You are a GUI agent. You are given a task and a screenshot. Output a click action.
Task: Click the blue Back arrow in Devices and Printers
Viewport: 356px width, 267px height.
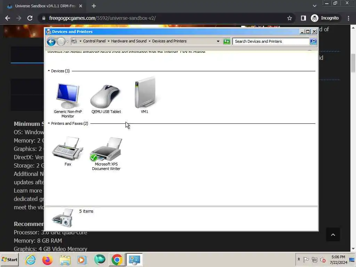pos(51,42)
